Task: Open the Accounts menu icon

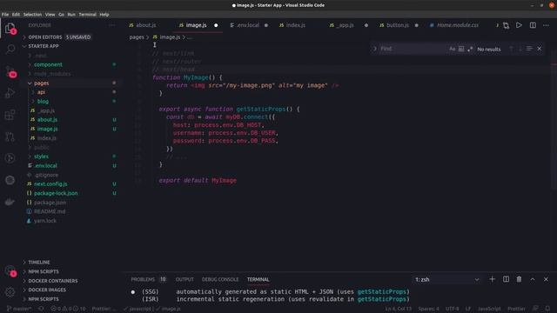Action: [x=10, y=271]
